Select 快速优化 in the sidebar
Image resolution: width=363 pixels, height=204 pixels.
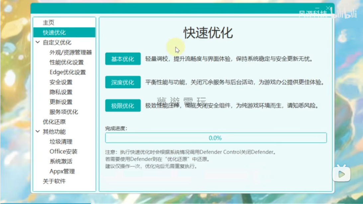pos(54,33)
